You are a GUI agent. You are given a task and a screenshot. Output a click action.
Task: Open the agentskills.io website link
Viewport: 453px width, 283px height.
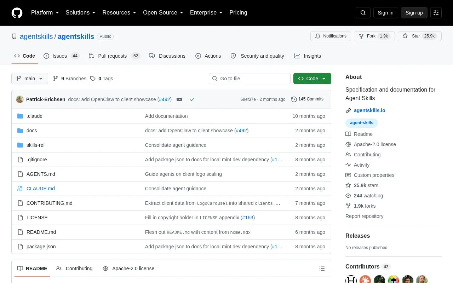point(369,110)
